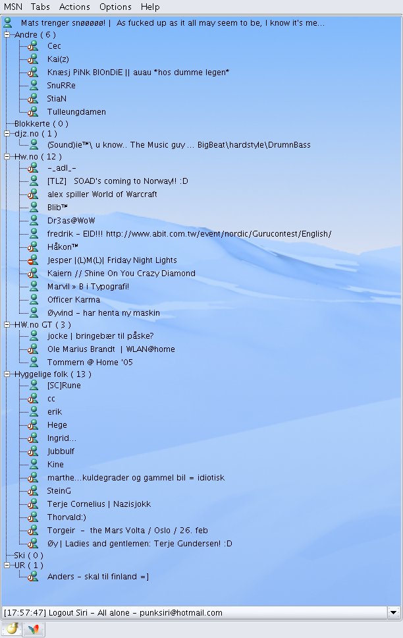
Task: Select contact alex spiller World of Warcraft
Action: 102,194
